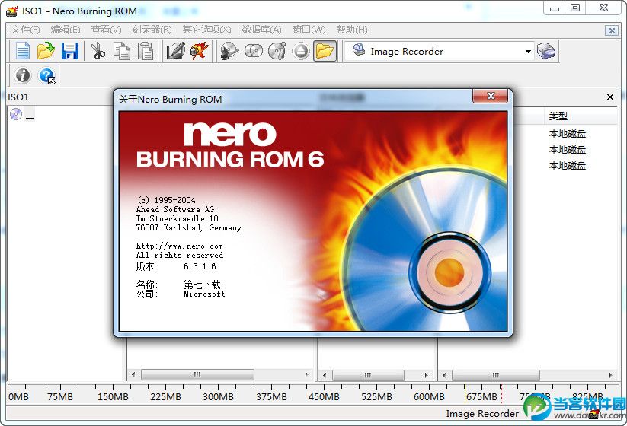The height and width of the screenshot is (426, 627).
Task: Click Image Recorder in the status bar
Action: (x=482, y=414)
